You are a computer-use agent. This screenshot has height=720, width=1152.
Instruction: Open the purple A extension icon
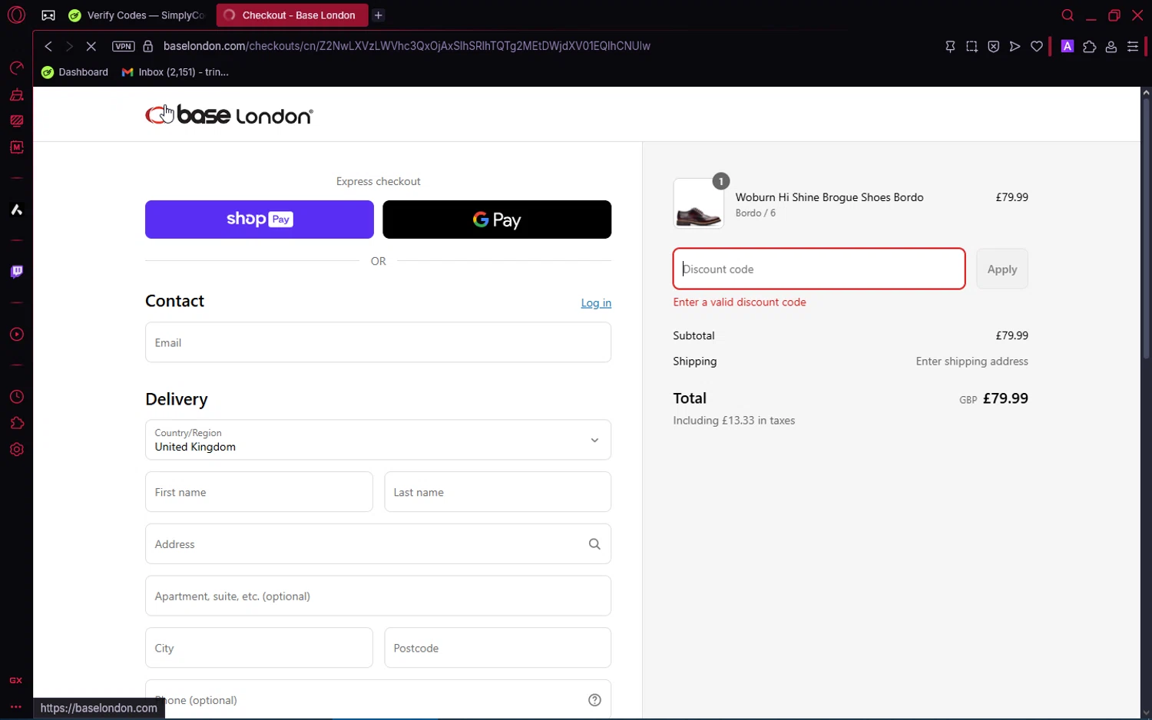click(1067, 46)
